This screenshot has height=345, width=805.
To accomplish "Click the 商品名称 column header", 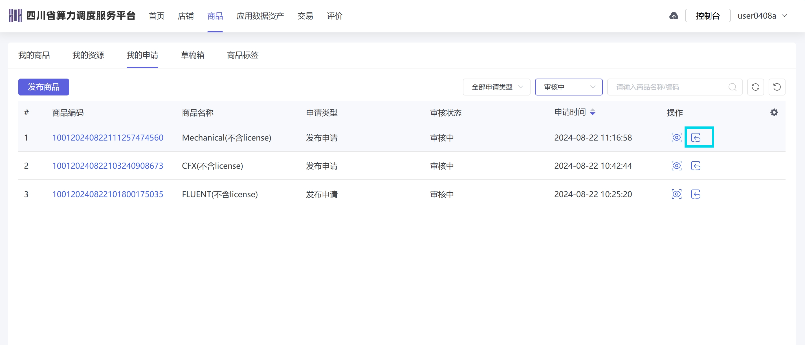I will [x=197, y=113].
